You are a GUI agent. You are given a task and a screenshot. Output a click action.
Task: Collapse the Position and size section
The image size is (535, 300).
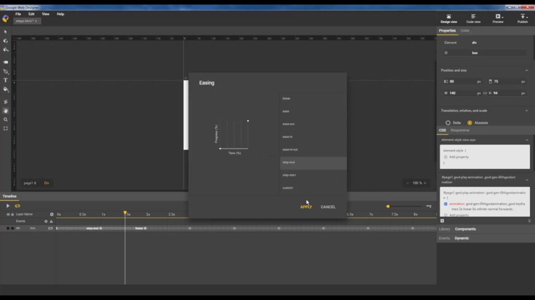[x=527, y=70]
